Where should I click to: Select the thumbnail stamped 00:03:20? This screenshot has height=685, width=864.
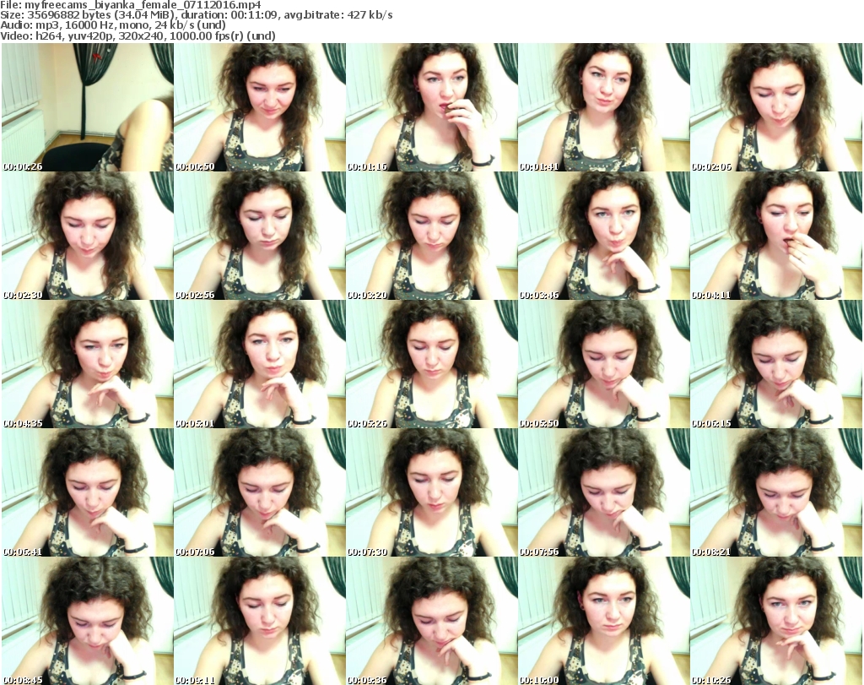(x=431, y=236)
